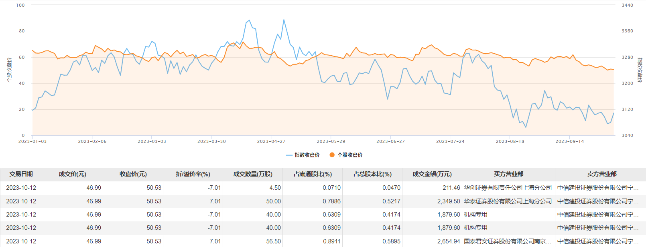Sort by 成交数量(万股) column header
Viewport: 646px width, 247px height.
click(x=253, y=174)
